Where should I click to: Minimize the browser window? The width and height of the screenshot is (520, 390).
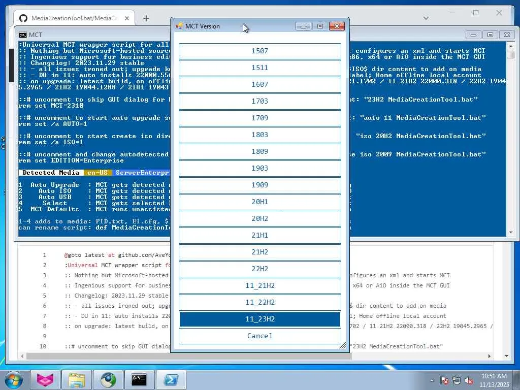(452, 13)
